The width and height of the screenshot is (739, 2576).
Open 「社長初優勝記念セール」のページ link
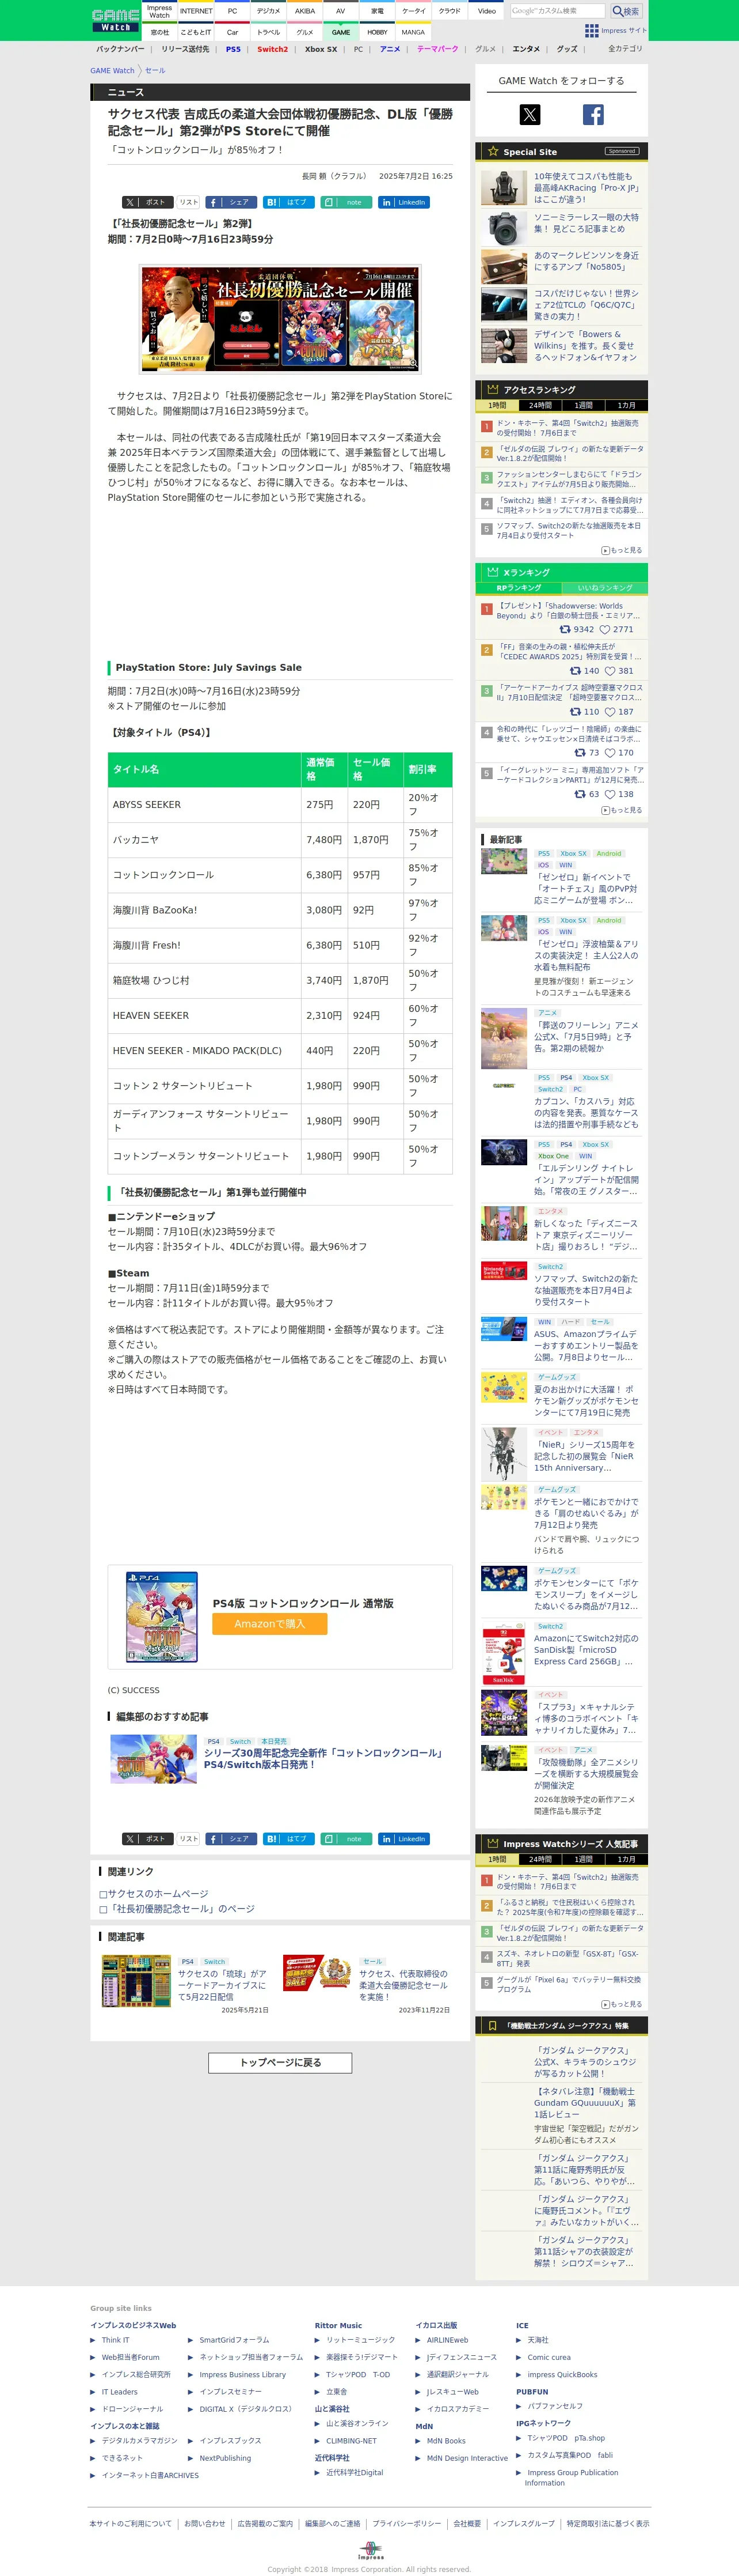click(181, 1909)
